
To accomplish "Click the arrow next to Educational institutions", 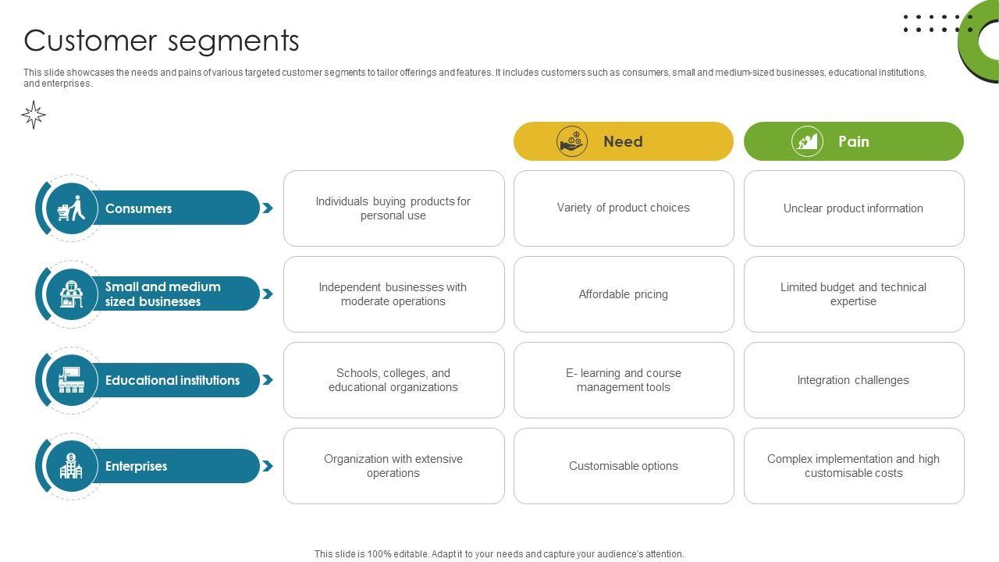I will click(x=268, y=380).
